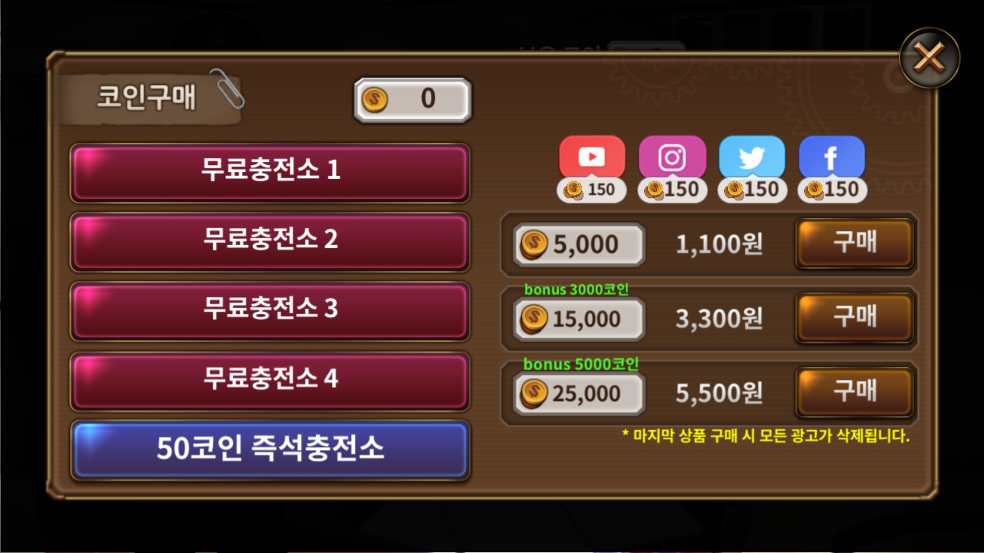Tap the Facebook icon for 150 coins
Screen dimensions: 984x553
click(x=832, y=157)
